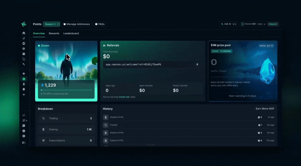This screenshot has height=166, width=301.
Task: Open the settings gear in the sidebar
Action: [24, 136]
